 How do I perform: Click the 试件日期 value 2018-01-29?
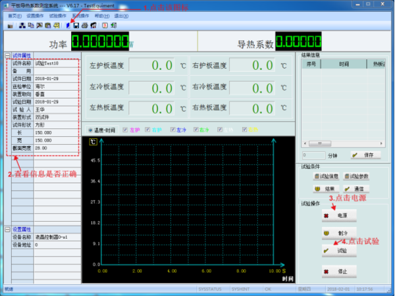coord(57,79)
